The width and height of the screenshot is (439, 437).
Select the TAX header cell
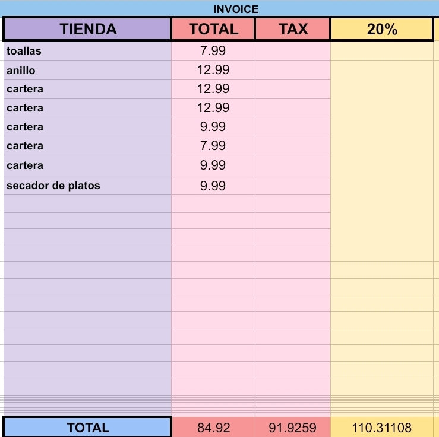293,29
